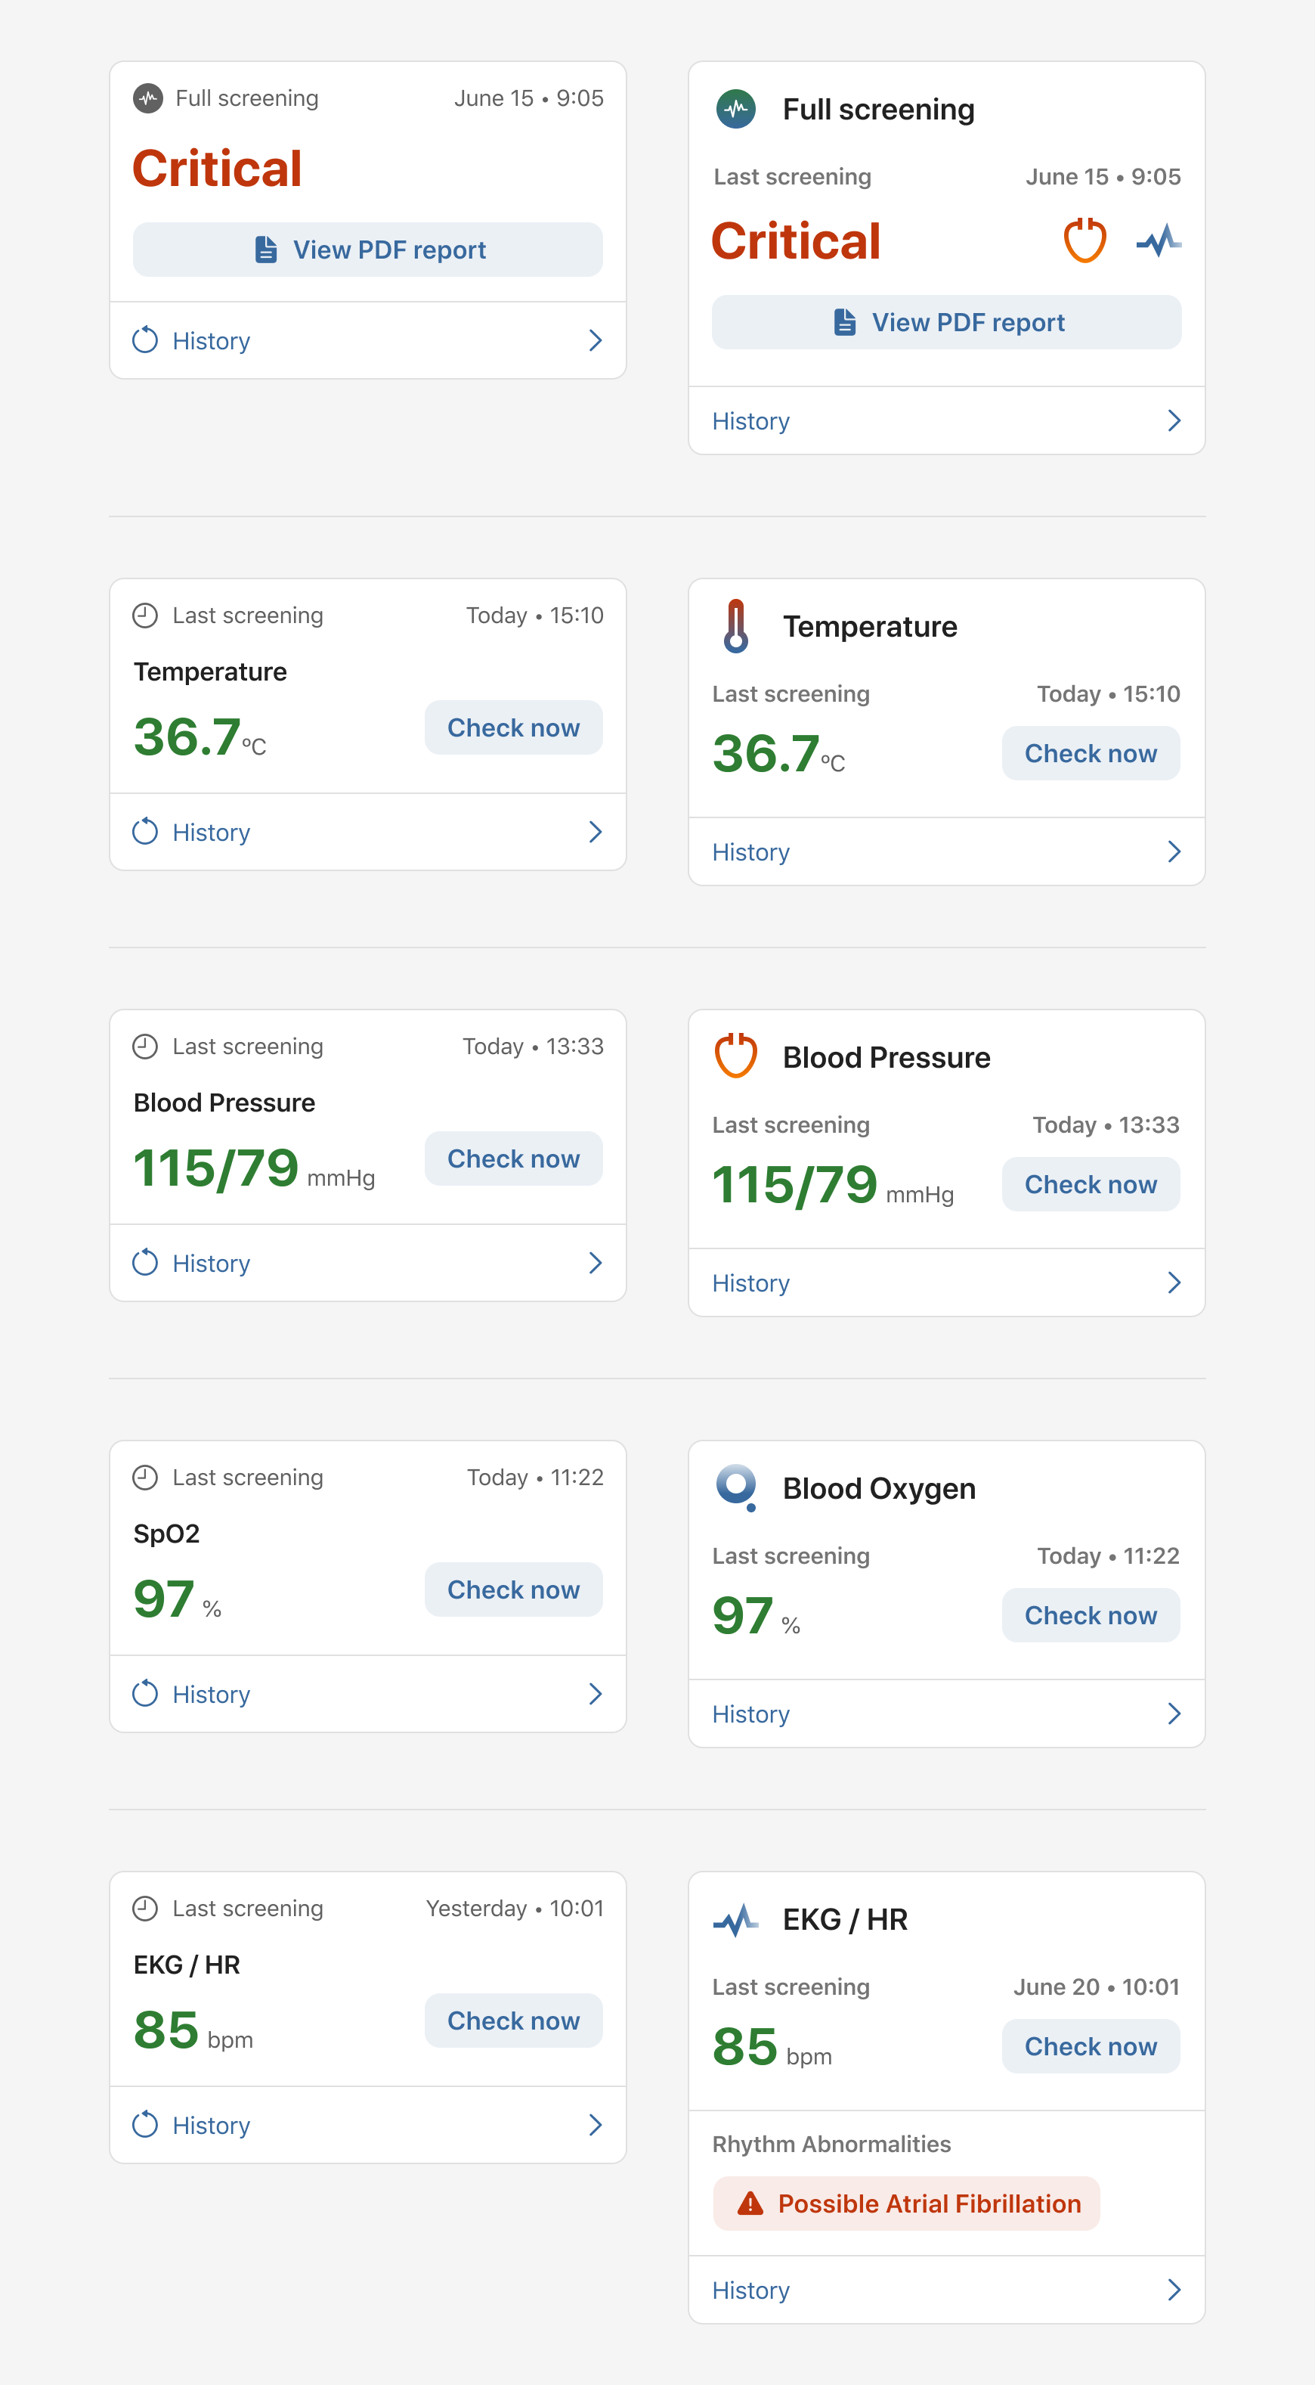Click the Critical status on the right Full screening card

click(x=796, y=240)
